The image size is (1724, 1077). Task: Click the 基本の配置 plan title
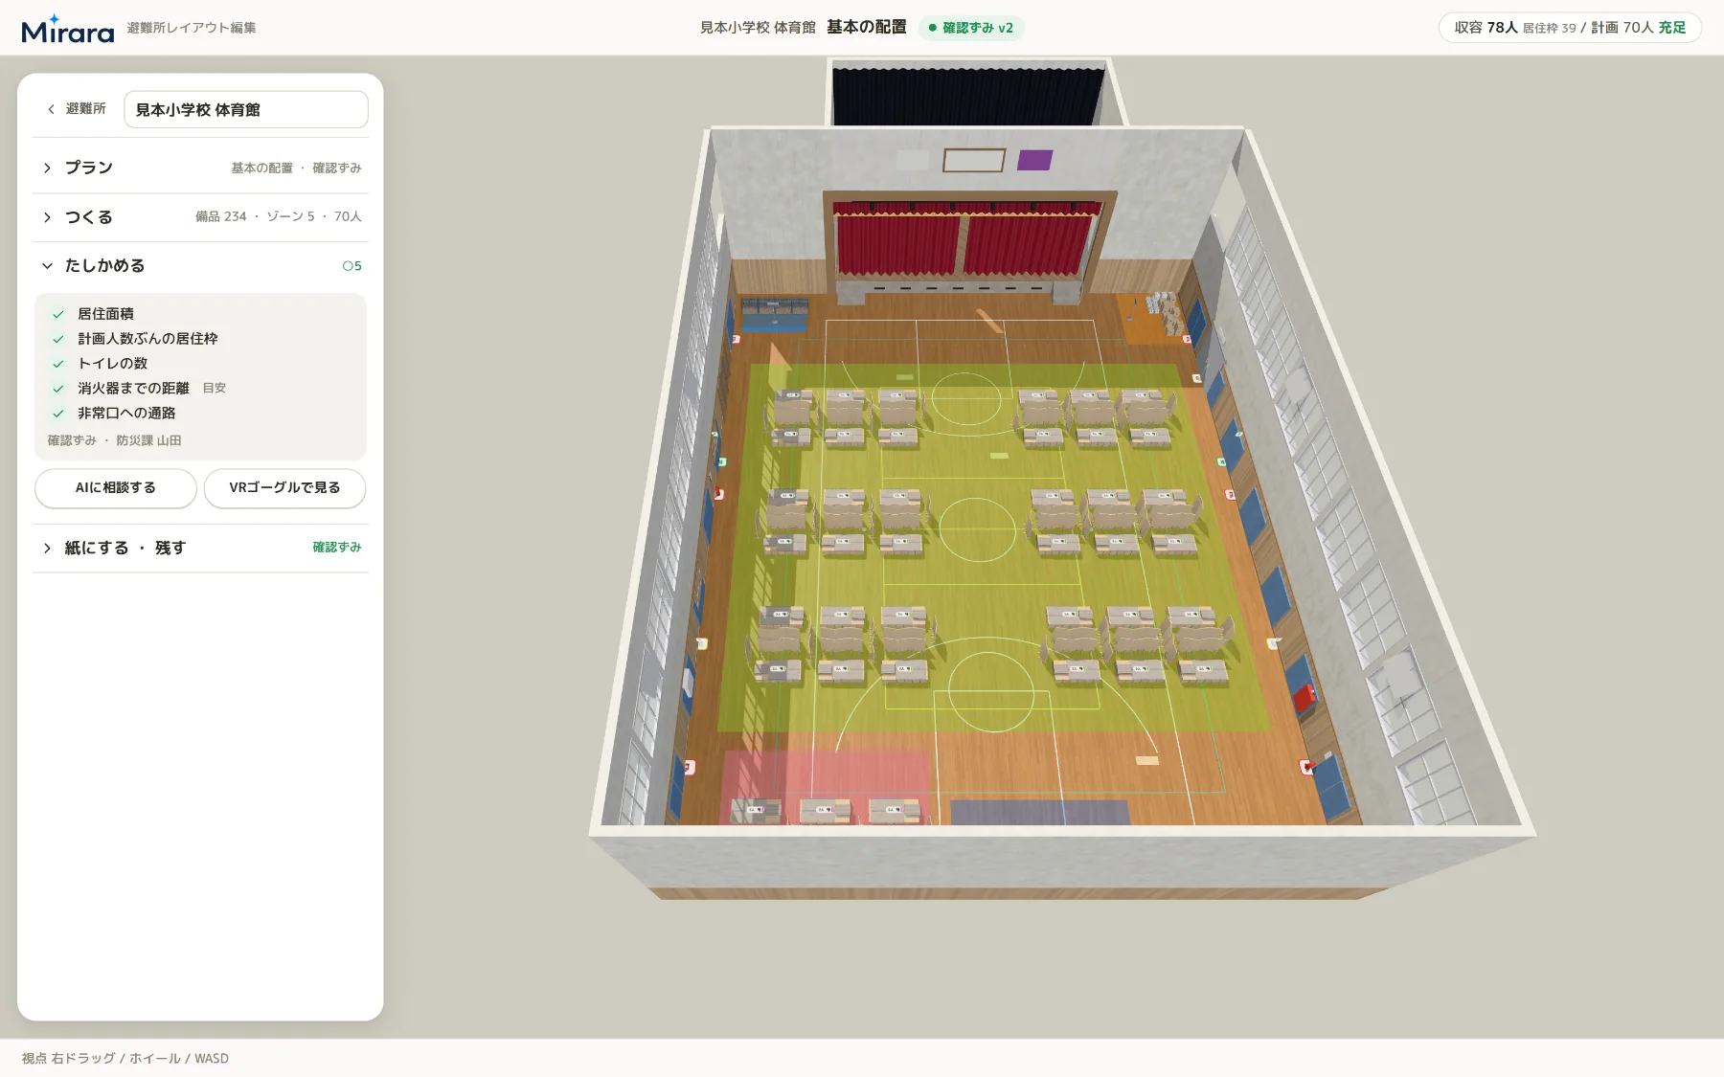(867, 27)
